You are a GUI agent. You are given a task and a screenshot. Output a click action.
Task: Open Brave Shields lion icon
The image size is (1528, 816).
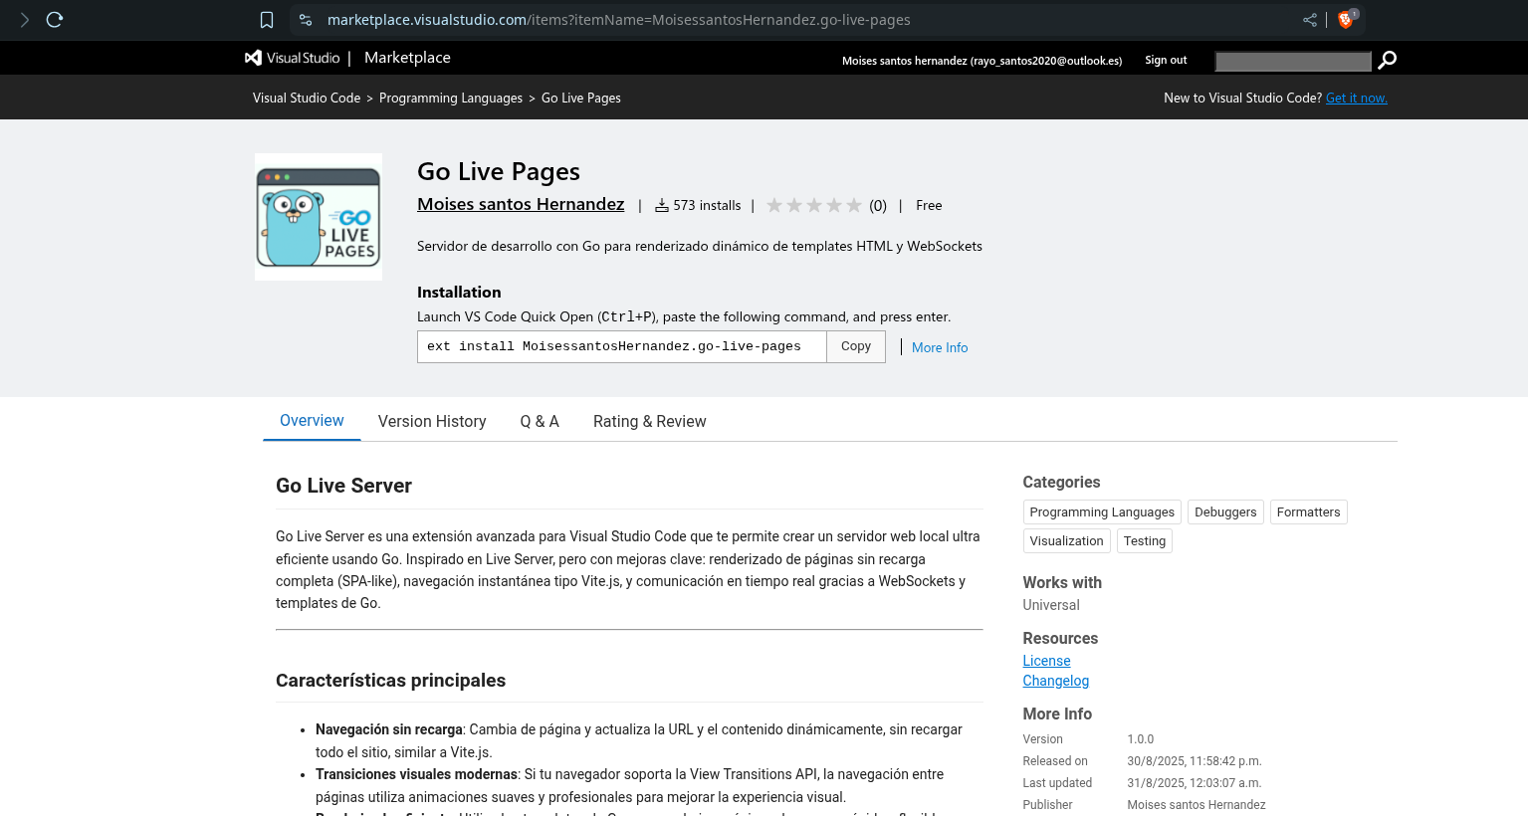tap(1346, 20)
